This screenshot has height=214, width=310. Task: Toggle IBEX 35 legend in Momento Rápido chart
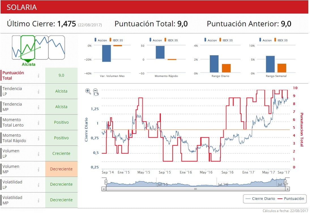171,40
